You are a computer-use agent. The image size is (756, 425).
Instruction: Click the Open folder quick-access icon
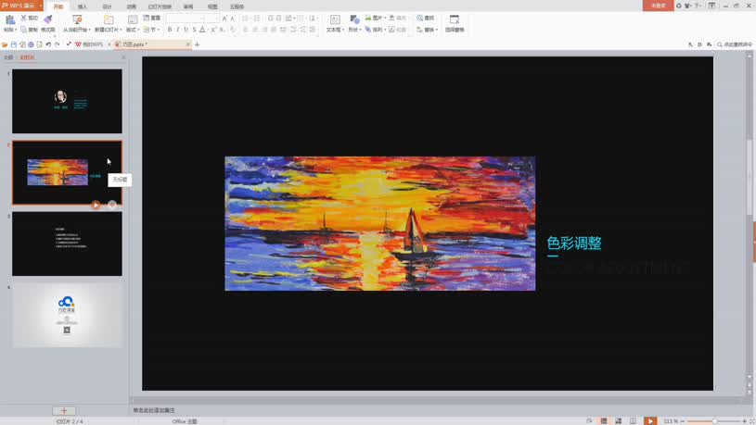(5, 44)
